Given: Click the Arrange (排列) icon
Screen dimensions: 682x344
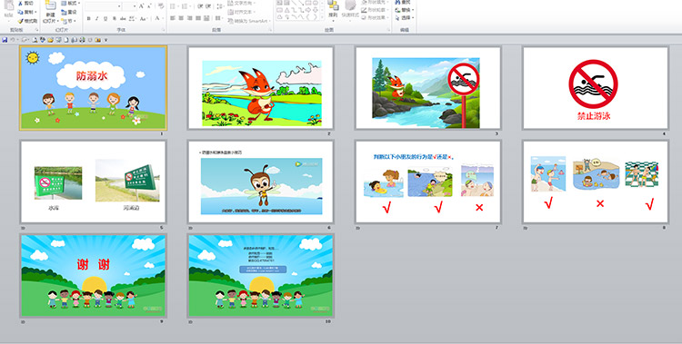Looking at the screenshot, I should click(333, 10).
